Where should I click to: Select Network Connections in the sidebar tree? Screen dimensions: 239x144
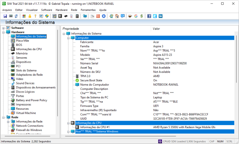coord(30,126)
